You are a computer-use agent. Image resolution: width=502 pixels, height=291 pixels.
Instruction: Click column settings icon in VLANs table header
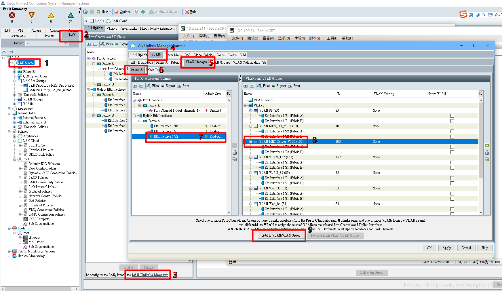click(481, 94)
